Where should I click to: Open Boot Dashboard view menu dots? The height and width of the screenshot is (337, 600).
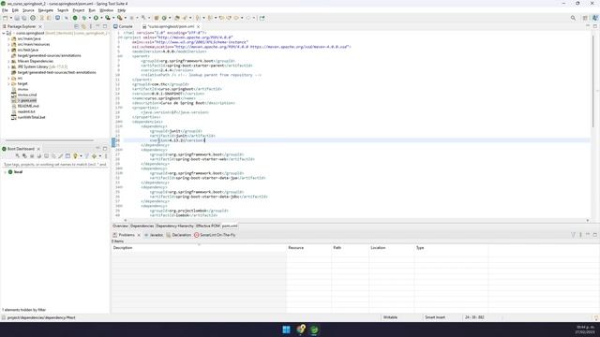point(106,156)
